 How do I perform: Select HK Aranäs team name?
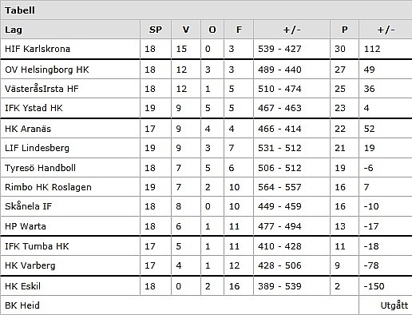pos(28,129)
